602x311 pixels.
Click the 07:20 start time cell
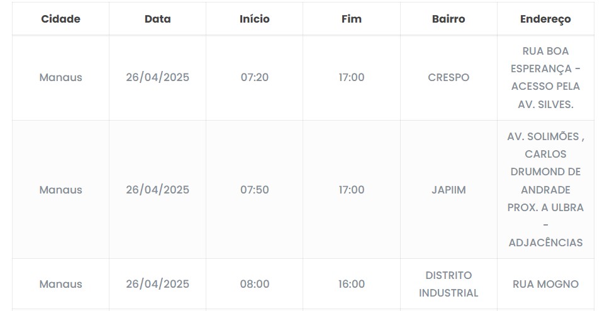click(x=254, y=78)
